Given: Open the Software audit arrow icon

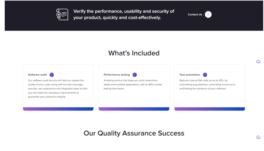Looking at the screenshot, I should tap(52, 75).
